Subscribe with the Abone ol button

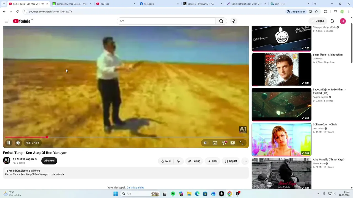(x=49, y=161)
